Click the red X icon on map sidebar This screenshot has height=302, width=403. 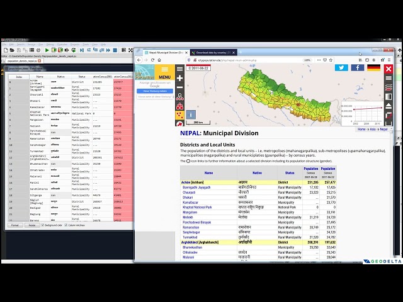point(389,69)
